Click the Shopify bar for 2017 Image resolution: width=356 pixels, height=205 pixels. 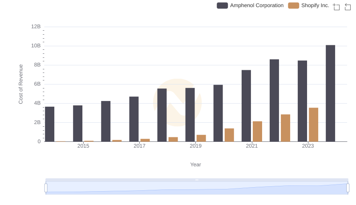[x=145, y=141]
